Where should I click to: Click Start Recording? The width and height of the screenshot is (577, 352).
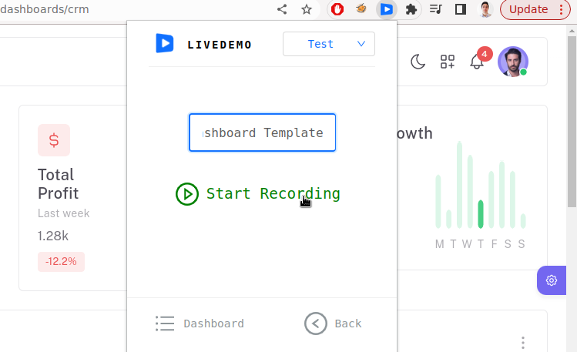coord(258,194)
